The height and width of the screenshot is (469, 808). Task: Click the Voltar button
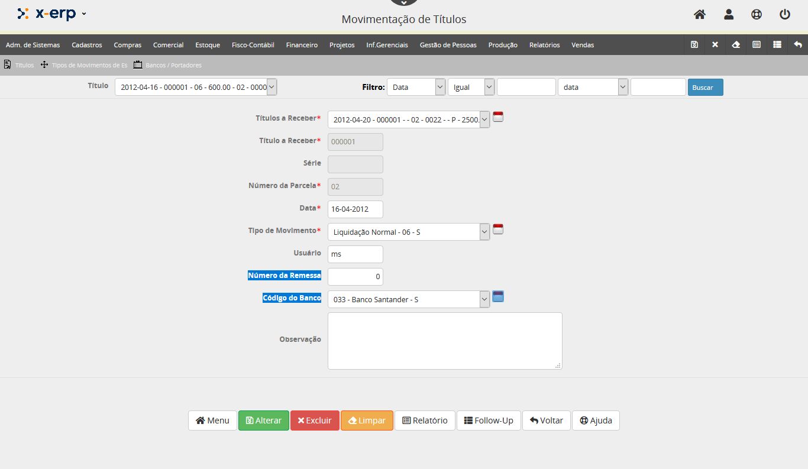click(x=547, y=421)
